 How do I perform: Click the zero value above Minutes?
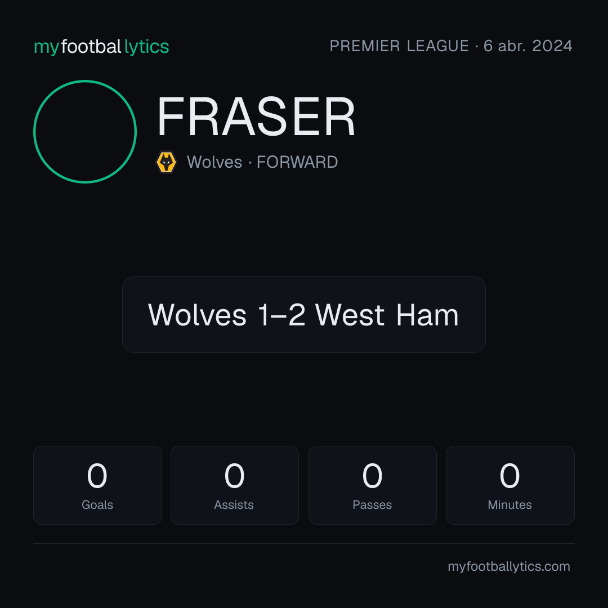(509, 475)
